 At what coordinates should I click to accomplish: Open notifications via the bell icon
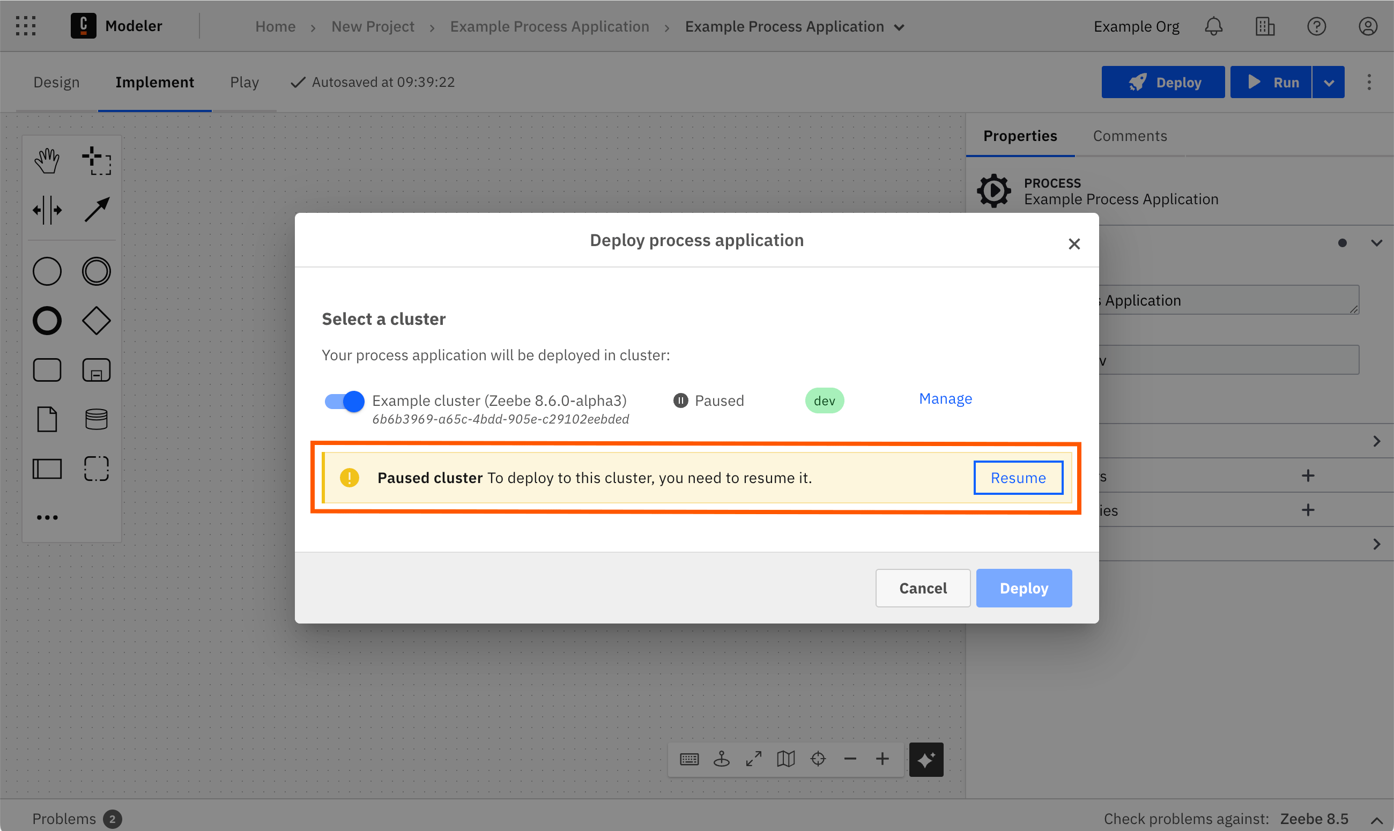point(1213,26)
